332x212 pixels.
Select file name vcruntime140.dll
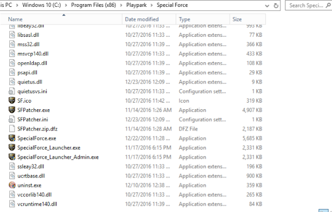click(37, 204)
